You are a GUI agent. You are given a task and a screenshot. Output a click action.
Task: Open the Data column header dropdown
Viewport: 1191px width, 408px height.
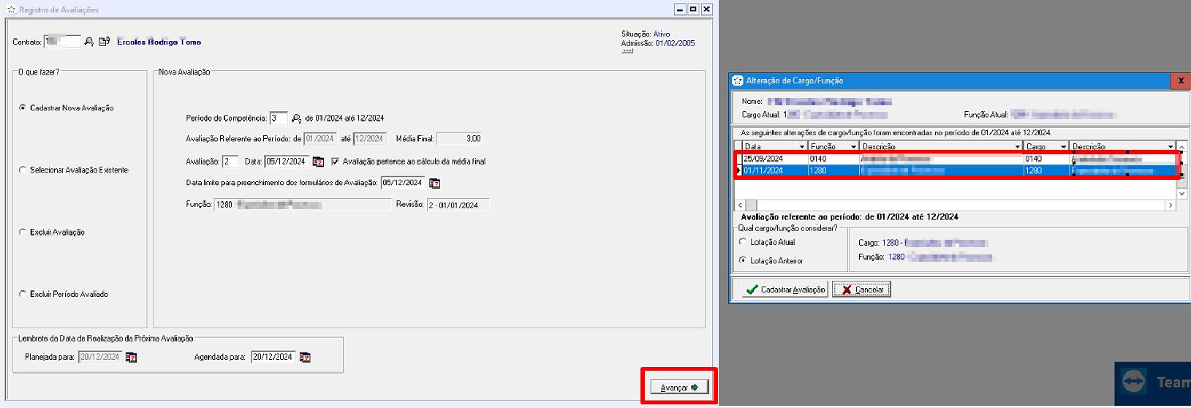(x=802, y=147)
